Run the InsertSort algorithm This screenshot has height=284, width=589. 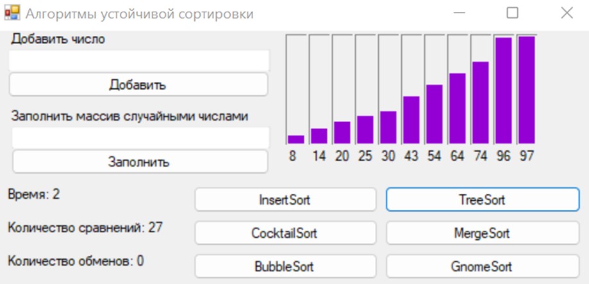click(x=285, y=200)
